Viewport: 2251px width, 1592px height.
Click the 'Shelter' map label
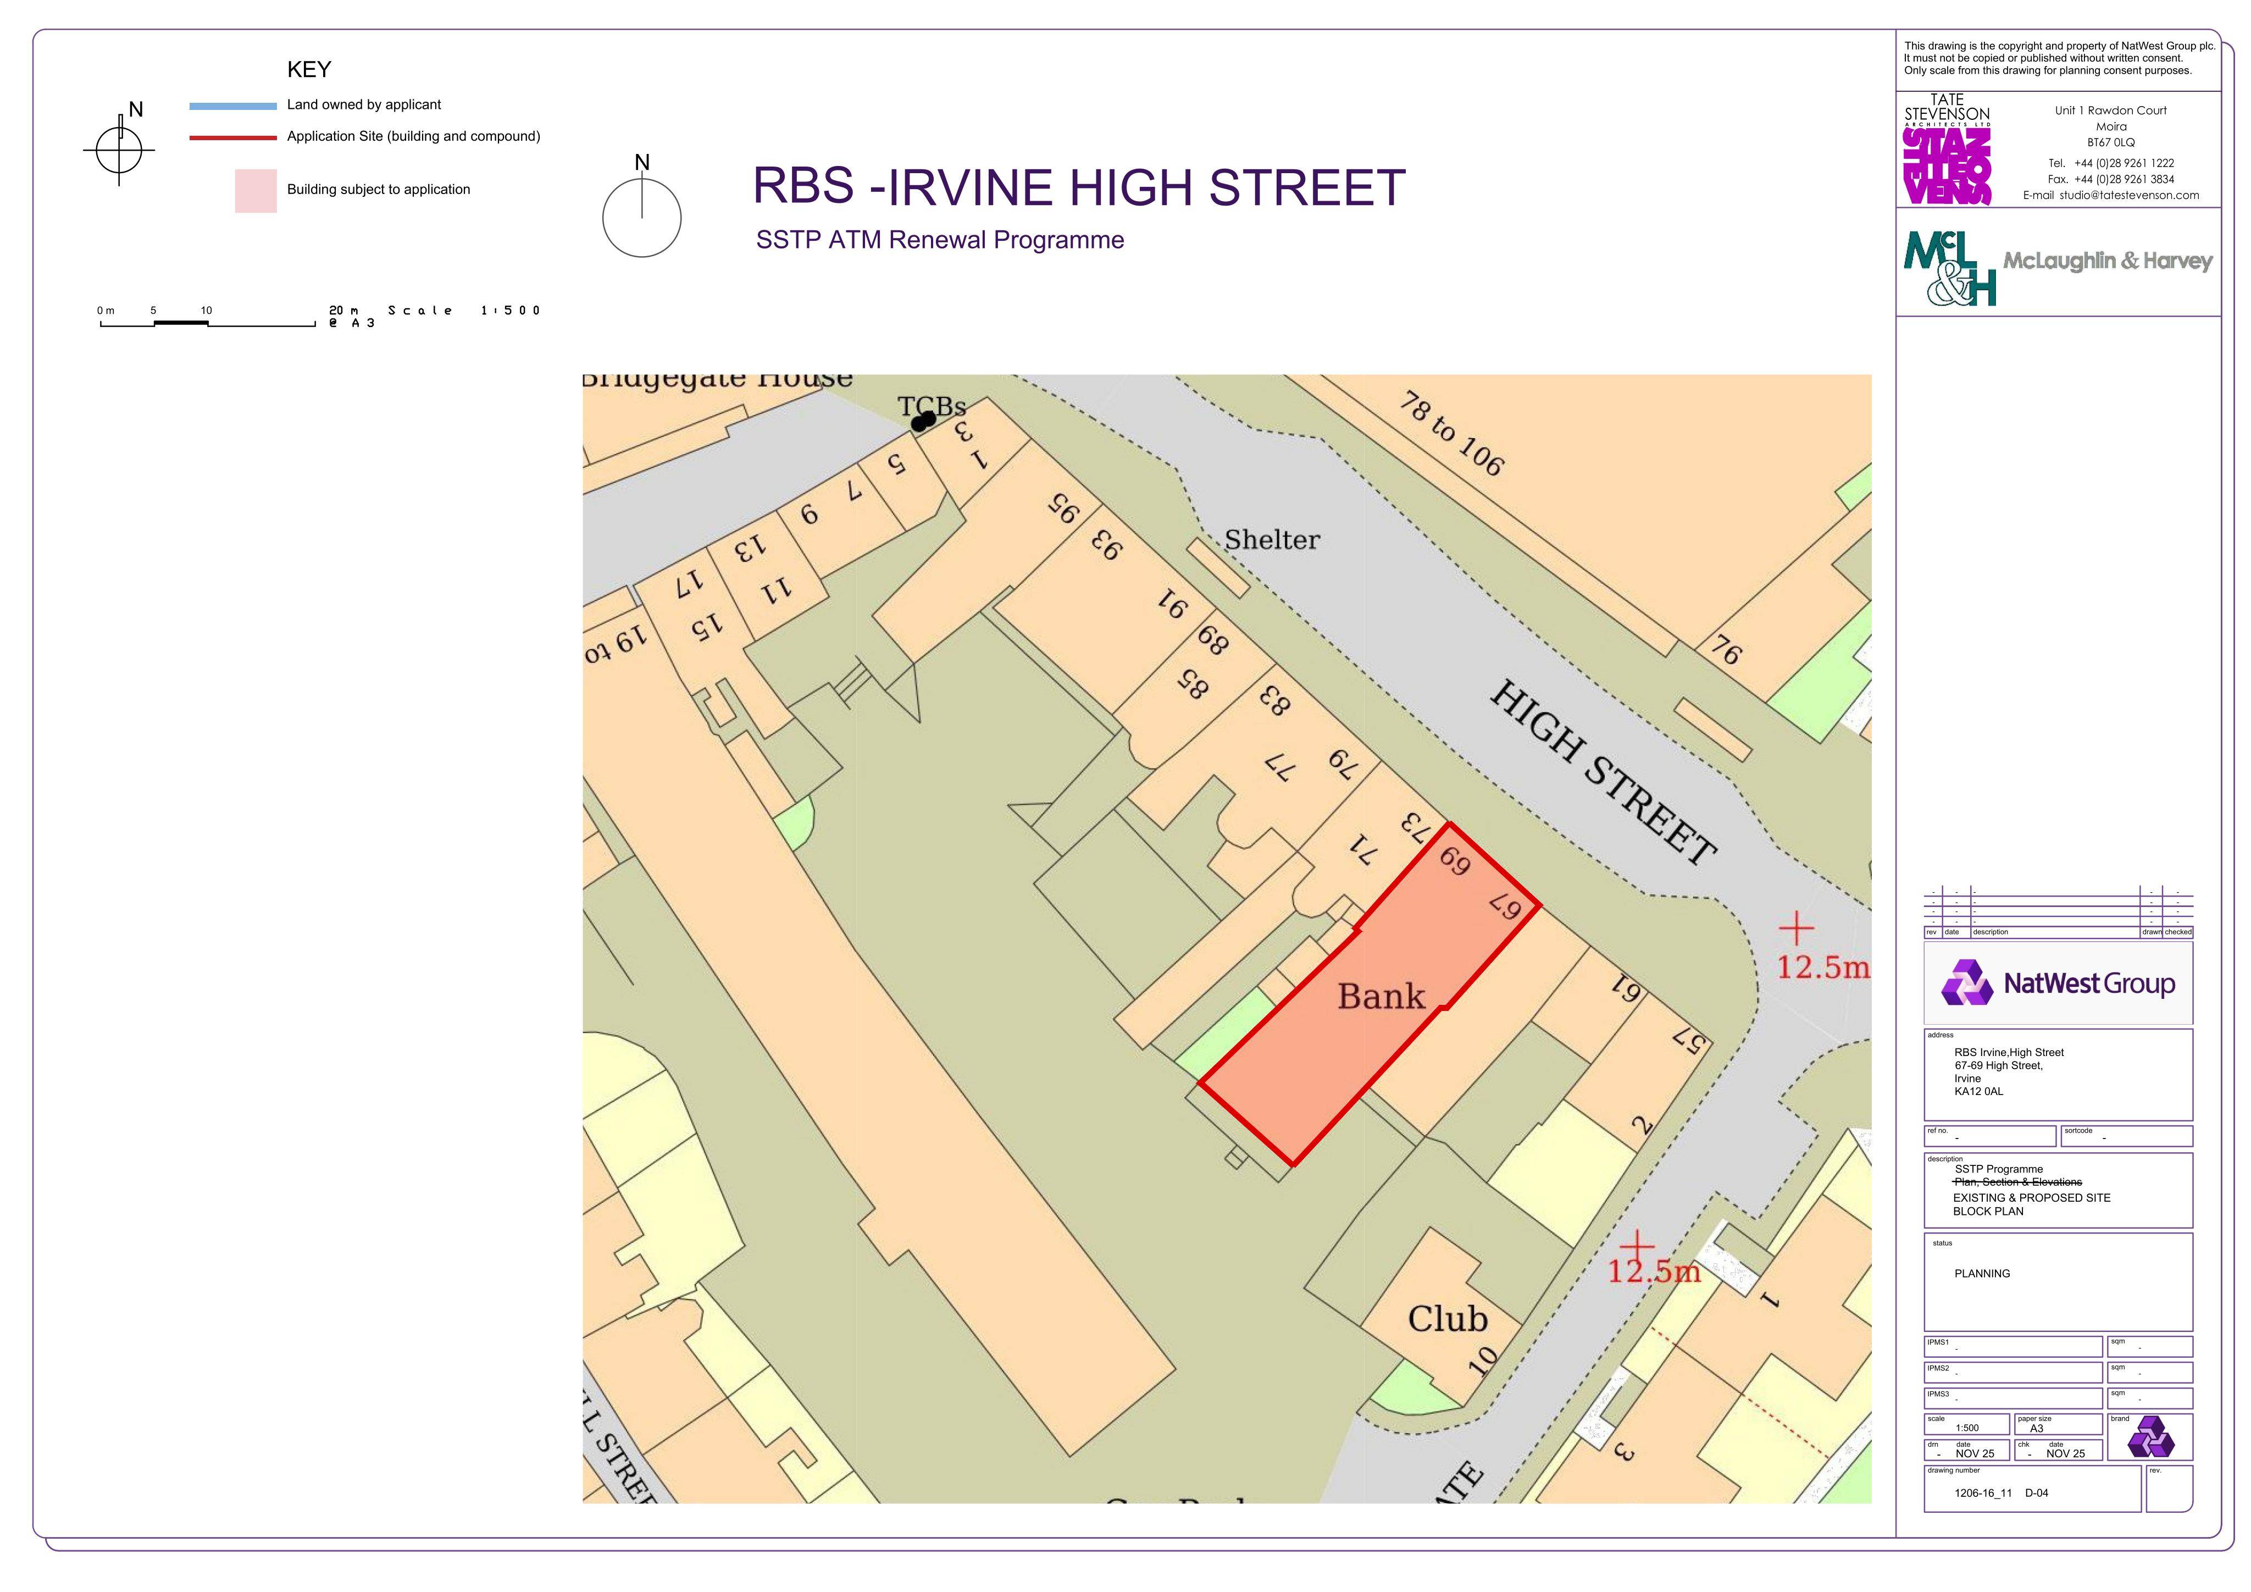tap(1272, 539)
